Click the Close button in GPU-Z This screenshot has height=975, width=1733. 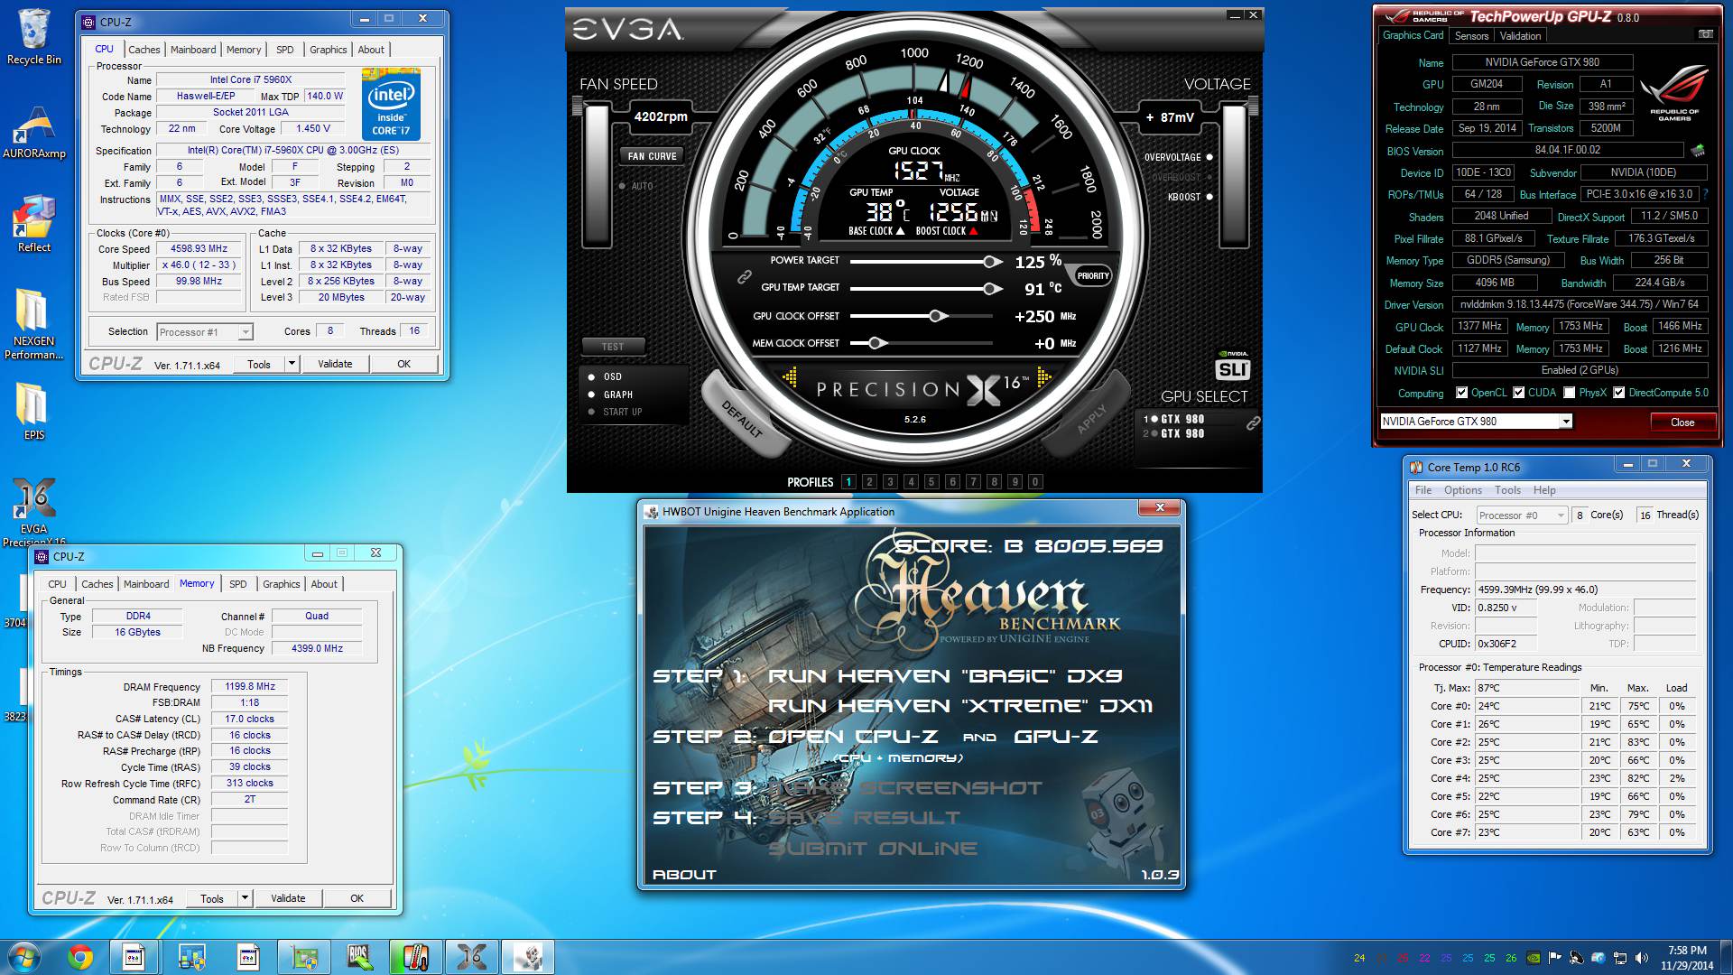(x=1682, y=422)
